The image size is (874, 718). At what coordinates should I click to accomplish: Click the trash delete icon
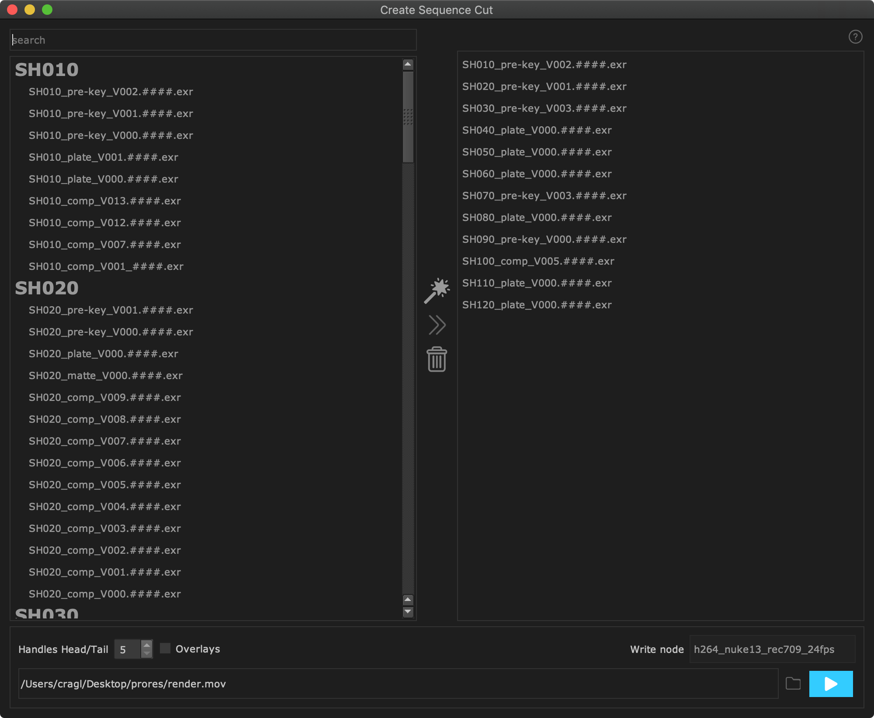point(437,359)
